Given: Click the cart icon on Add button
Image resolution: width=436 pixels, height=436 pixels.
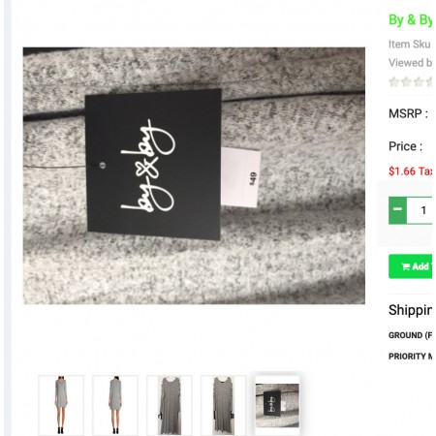Looking at the screenshot, I should tap(406, 266).
